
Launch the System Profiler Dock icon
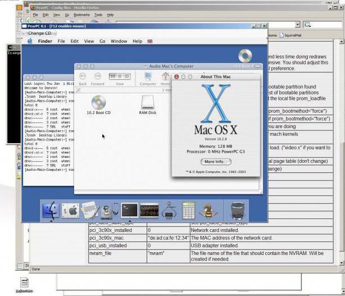[x=169, y=211]
